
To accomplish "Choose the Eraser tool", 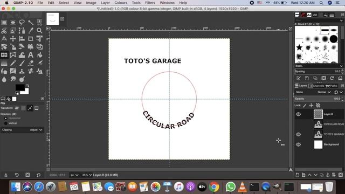I will pyautogui.click(x=31, y=63).
